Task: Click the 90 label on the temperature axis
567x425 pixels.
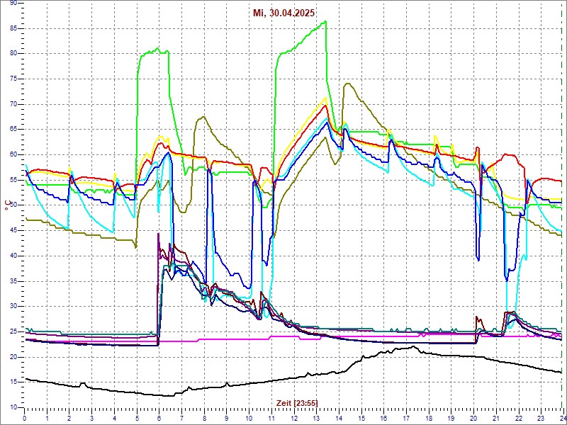Action: pyautogui.click(x=13, y=4)
